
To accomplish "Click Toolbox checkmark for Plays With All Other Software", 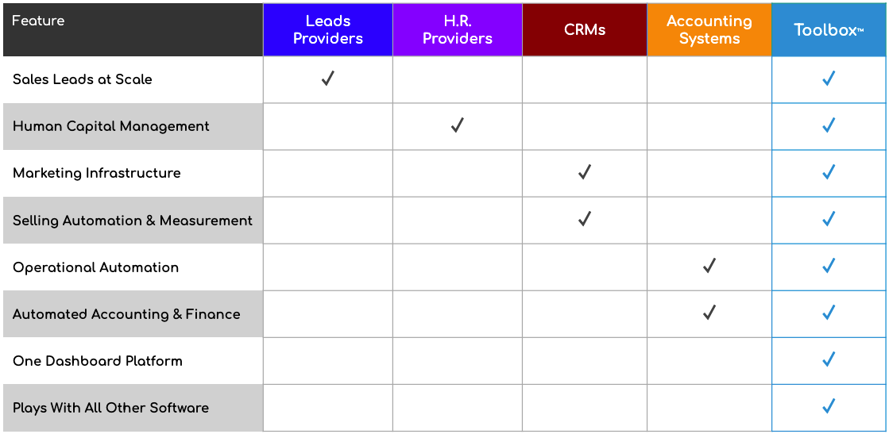I will tap(829, 406).
